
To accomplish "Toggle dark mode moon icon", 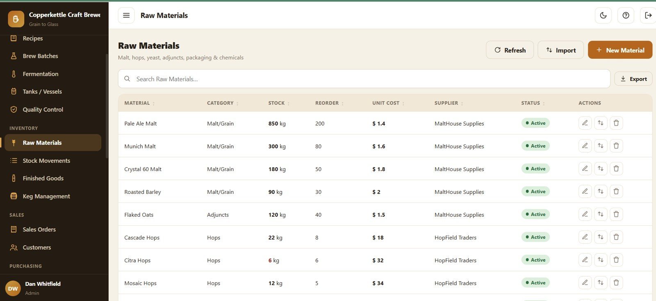I will pos(603,16).
